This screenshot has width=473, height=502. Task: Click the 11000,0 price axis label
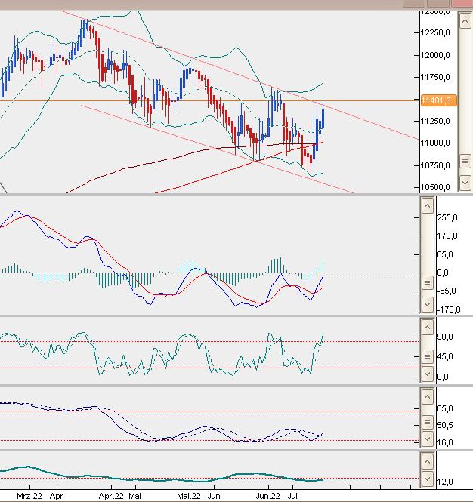click(435, 143)
